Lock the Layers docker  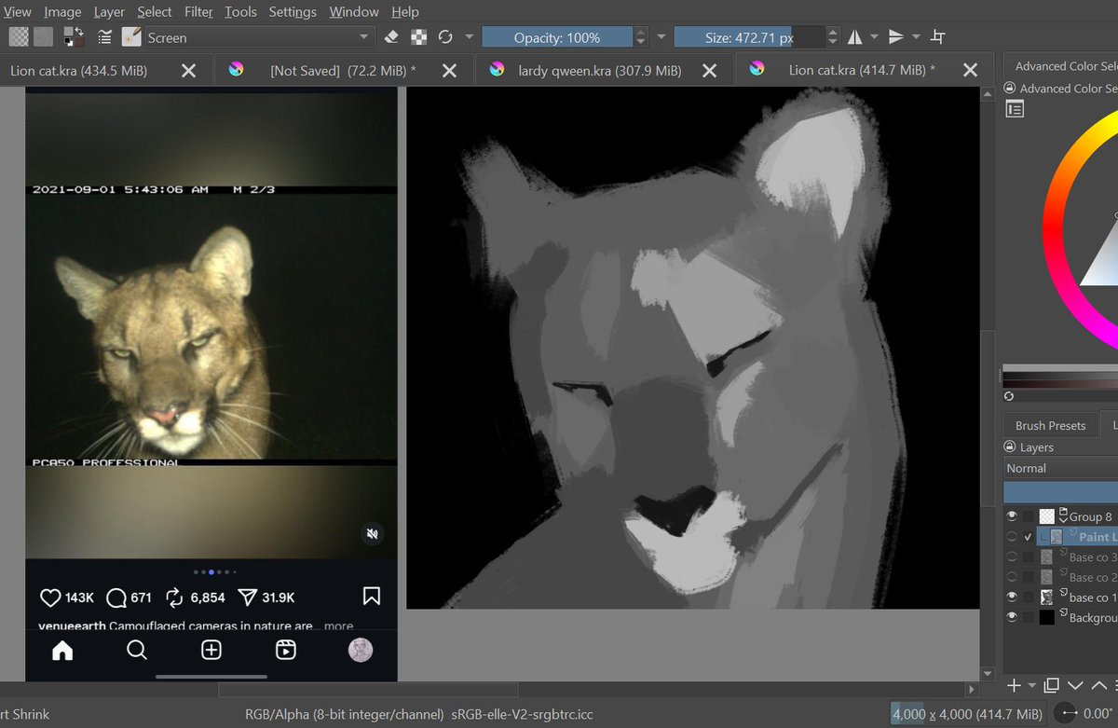point(1010,447)
